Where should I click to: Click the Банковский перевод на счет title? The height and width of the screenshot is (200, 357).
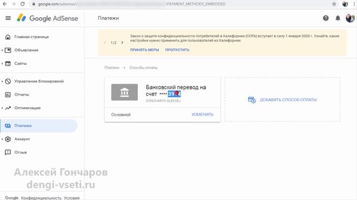pyautogui.click(x=176, y=91)
